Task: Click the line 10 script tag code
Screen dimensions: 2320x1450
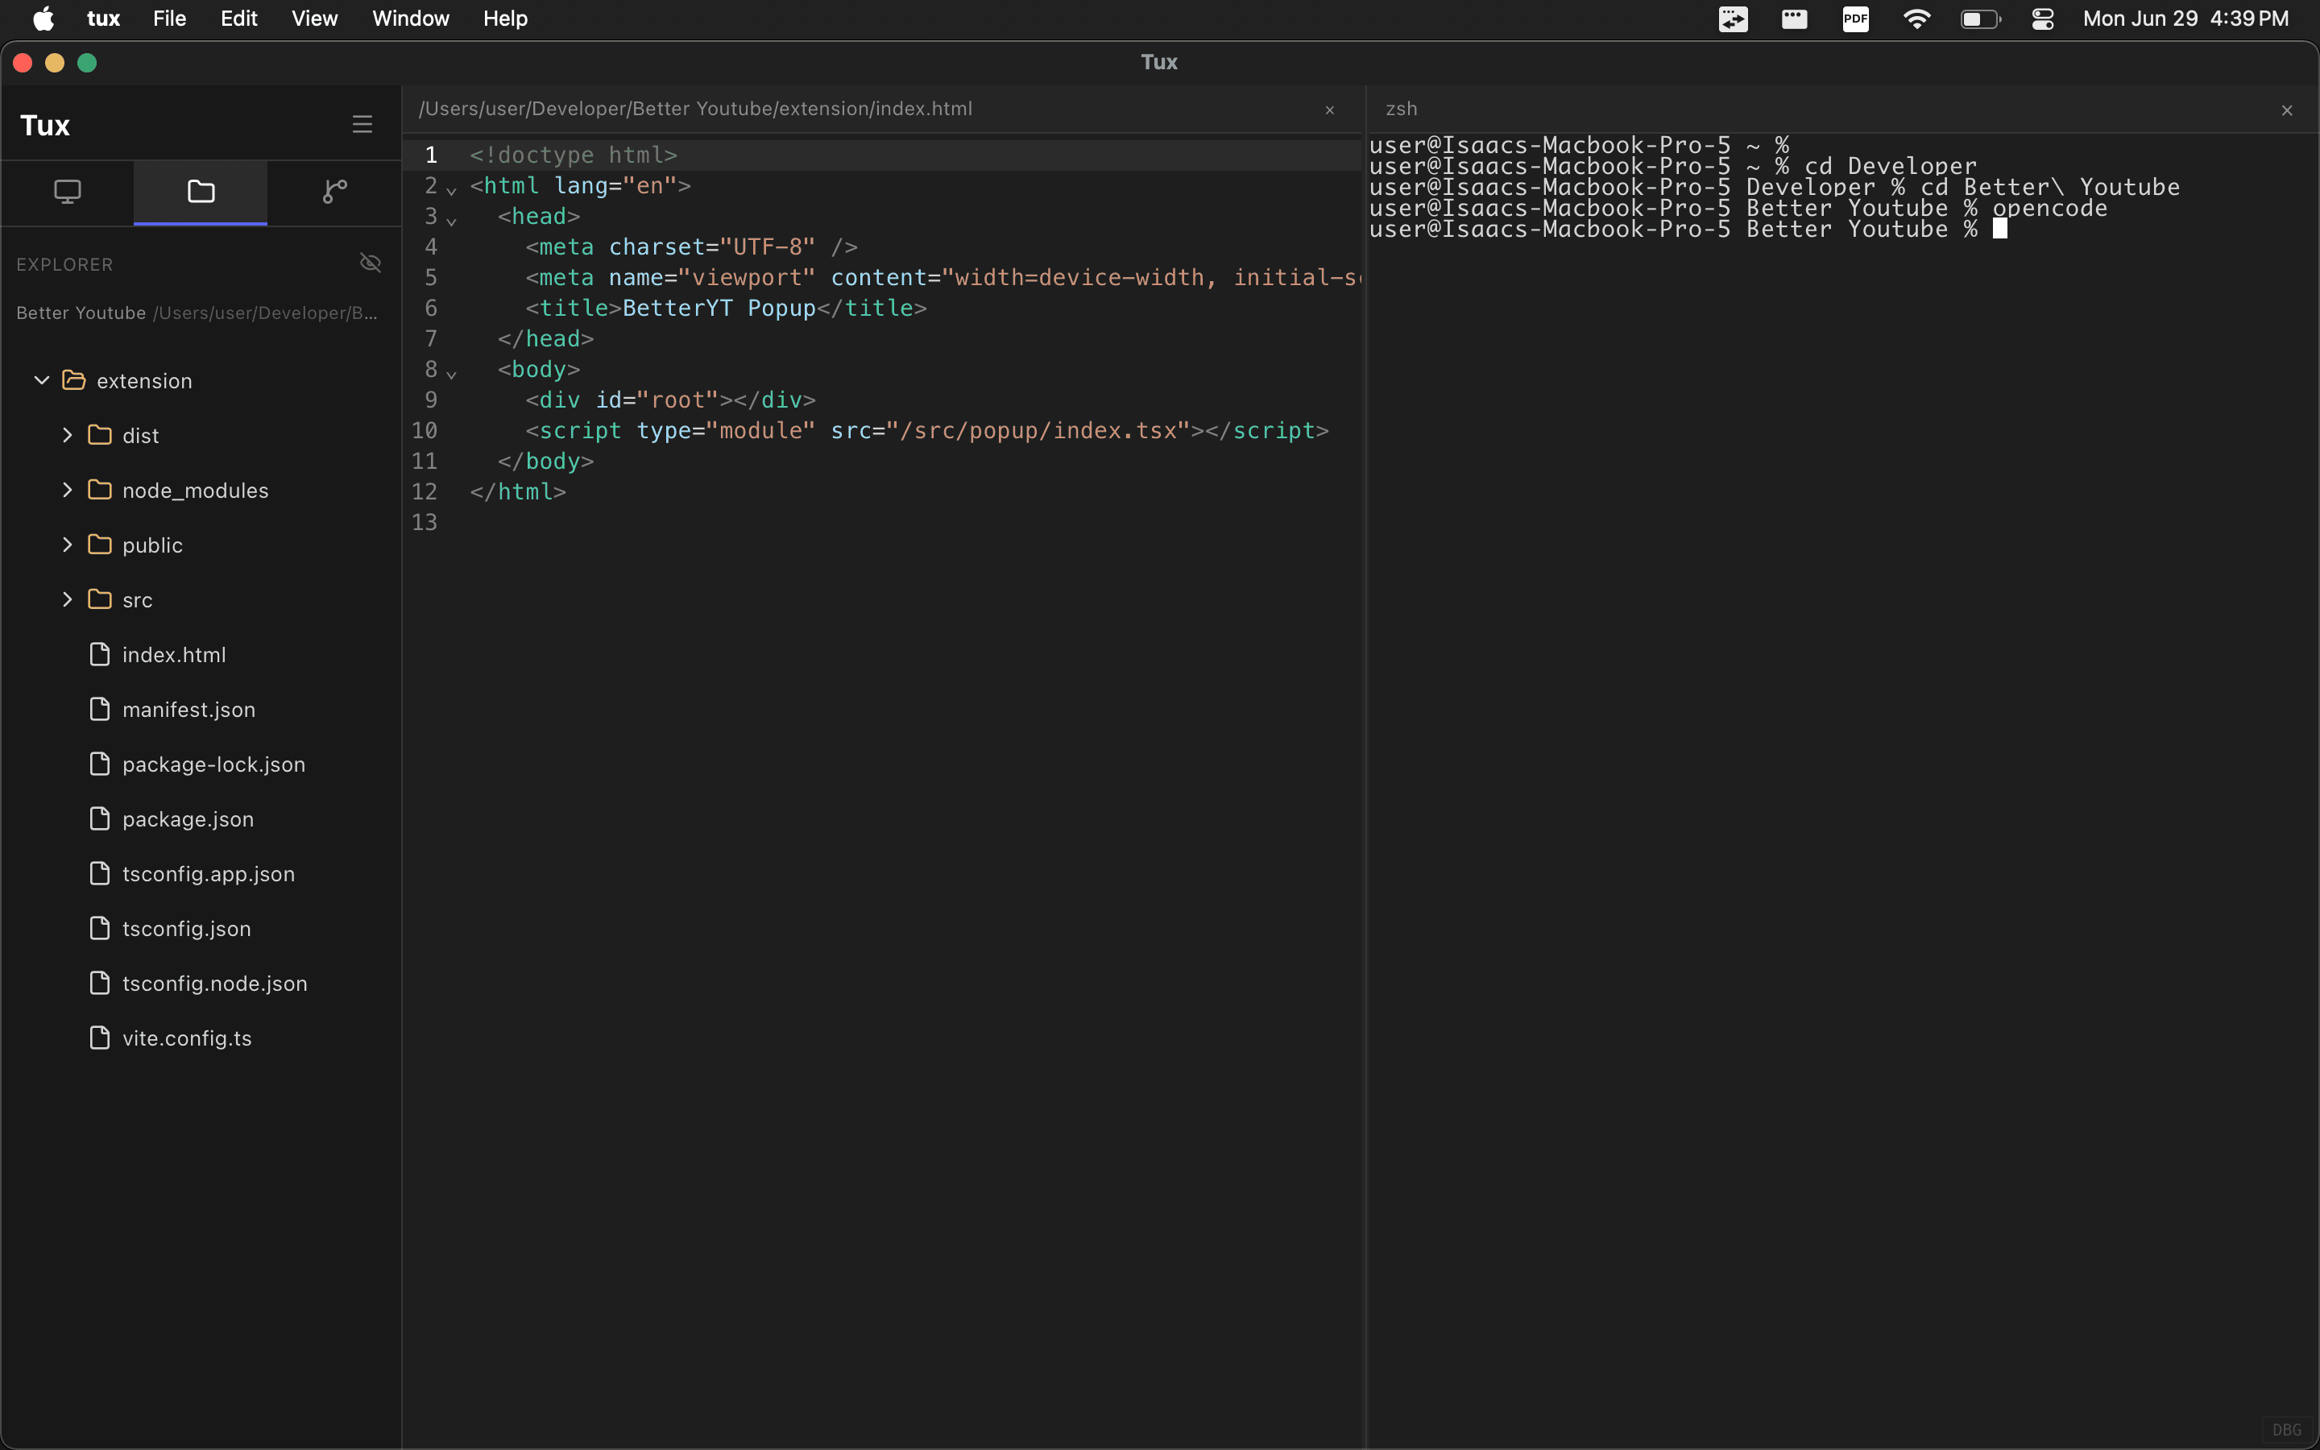Action: point(926,431)
